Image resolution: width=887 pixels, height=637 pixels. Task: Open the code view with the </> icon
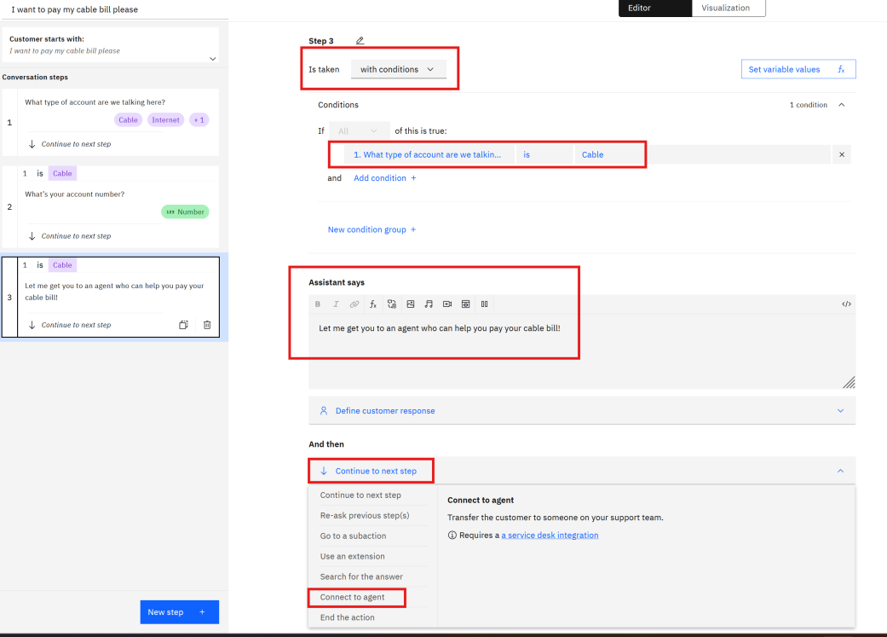(x=846, y=304)
